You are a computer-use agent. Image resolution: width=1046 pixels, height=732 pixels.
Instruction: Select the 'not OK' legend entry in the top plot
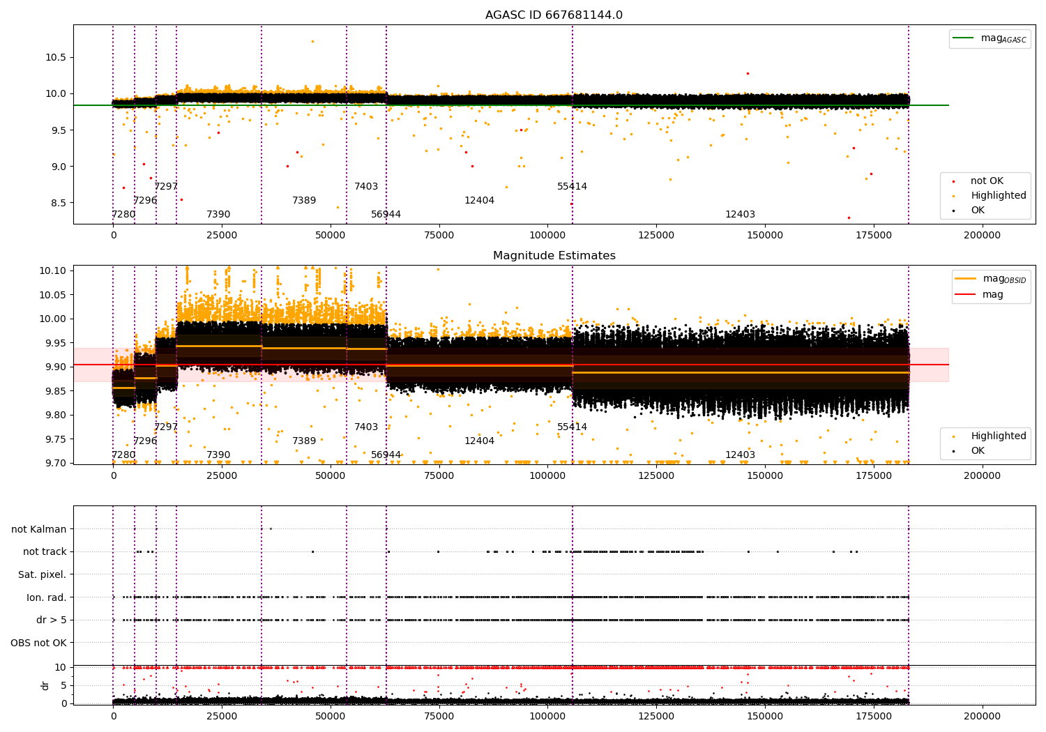click(x=987, y=181)
